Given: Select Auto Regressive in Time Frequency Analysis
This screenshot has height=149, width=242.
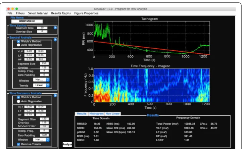Looking at the screenshot, I should [18, 101].
